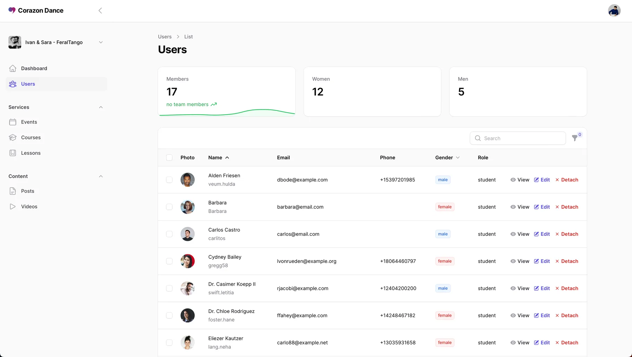Viewport: 632px width, 357px height.
Task: Click the Corazon Dance heart logo
Action: point(11,10)
